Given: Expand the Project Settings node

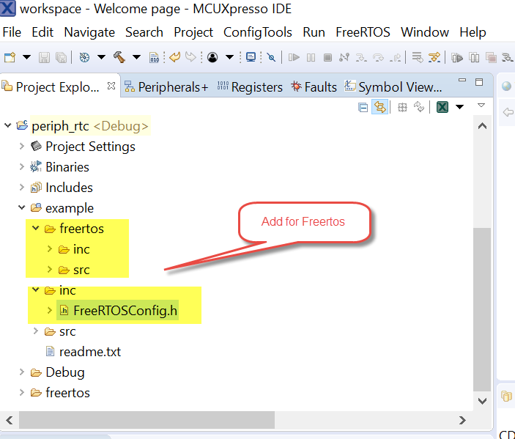Looking at the screenshot, I should point(22,146).
